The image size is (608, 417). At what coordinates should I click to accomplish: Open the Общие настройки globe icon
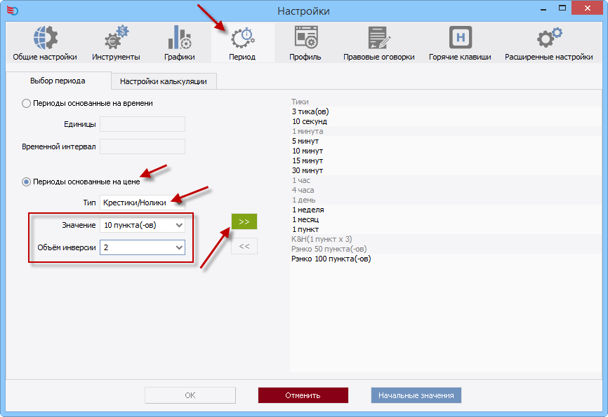tap(45, 38)
